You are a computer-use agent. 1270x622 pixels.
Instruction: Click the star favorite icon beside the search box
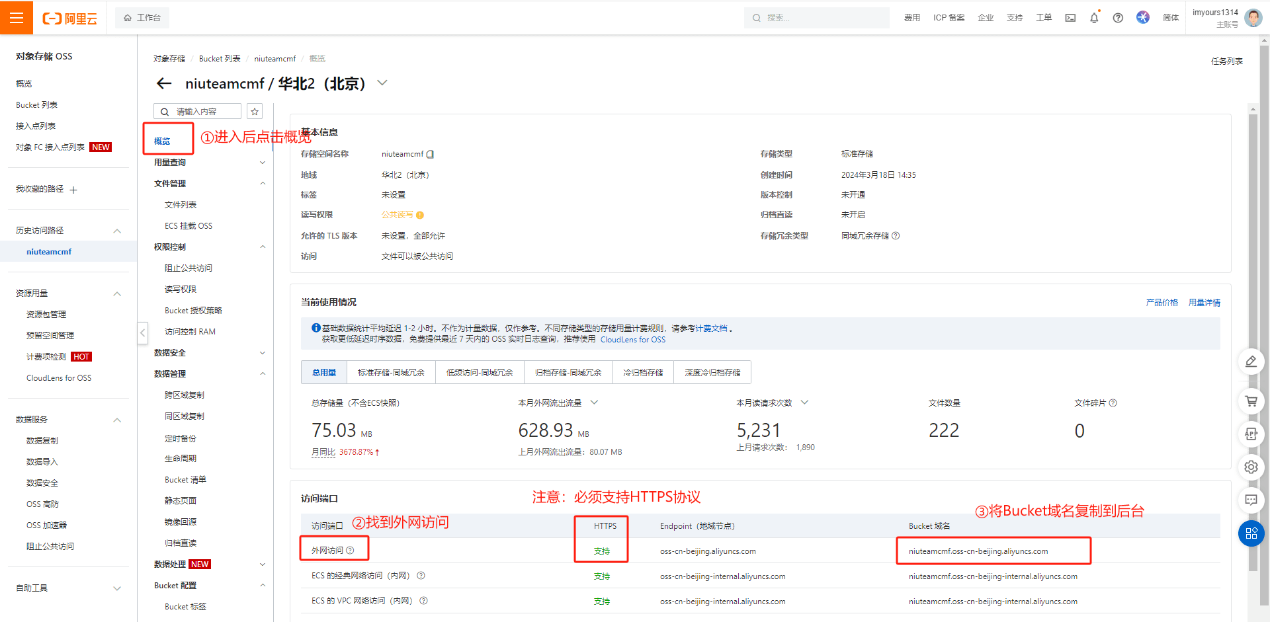pos(255,112)
